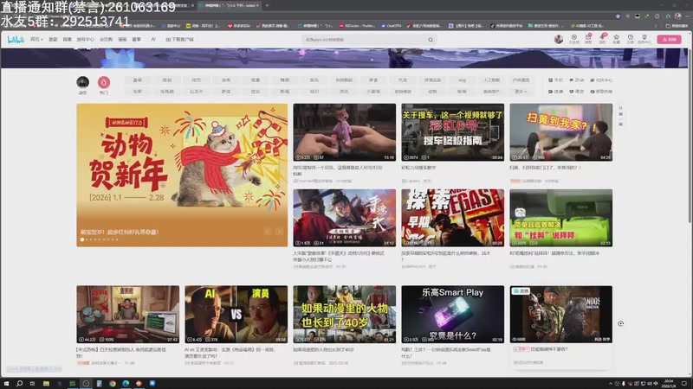Open the 如果动漫里的人物也长到了40岁 video
Image resolution: width=693 pixels, height=389 pixels.
point(344,314)
